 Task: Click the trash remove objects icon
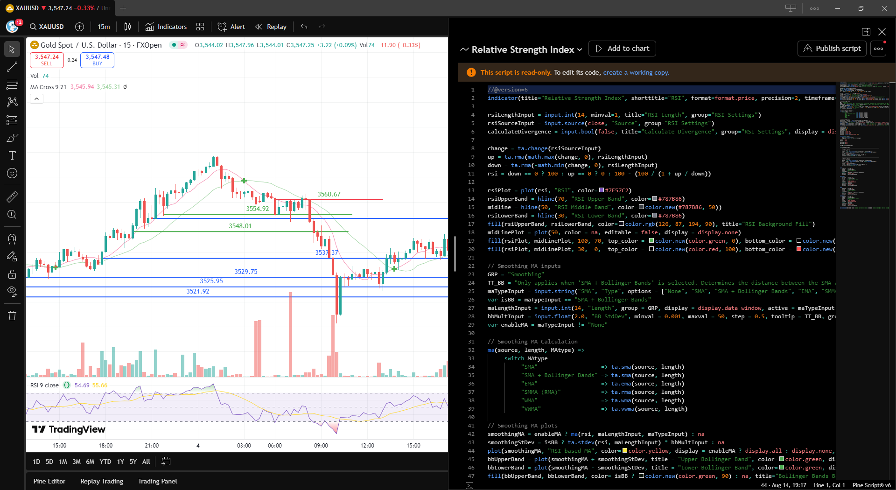12,315
